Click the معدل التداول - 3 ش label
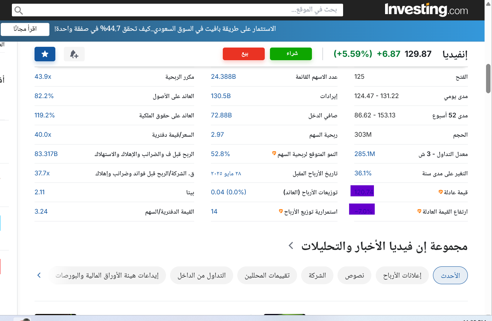The height and width of the screenshot is (321, 492). (x=443, y=154)
